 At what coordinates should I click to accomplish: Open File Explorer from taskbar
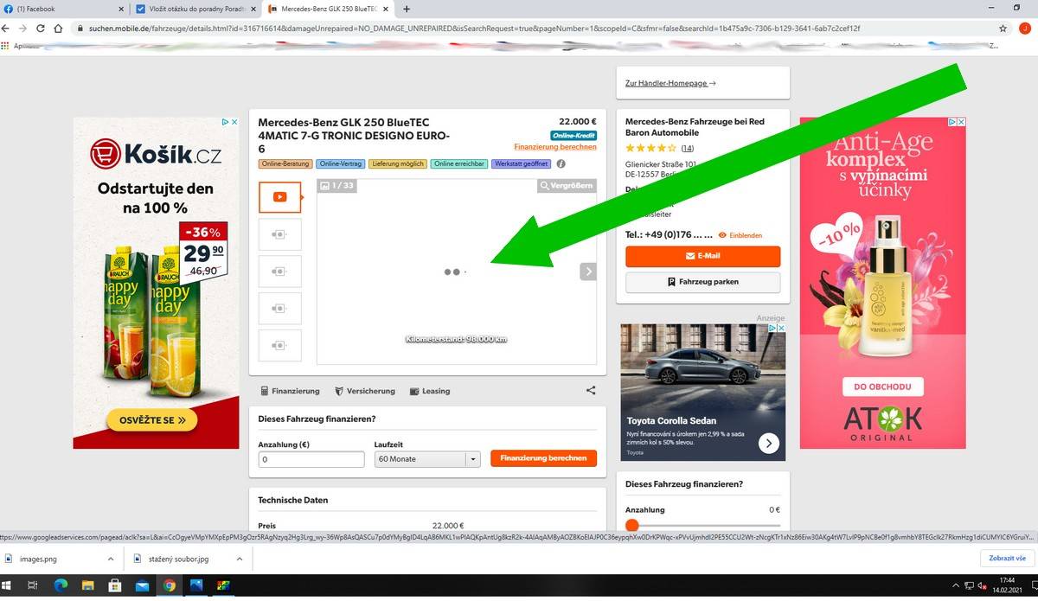tap(87, 585)
